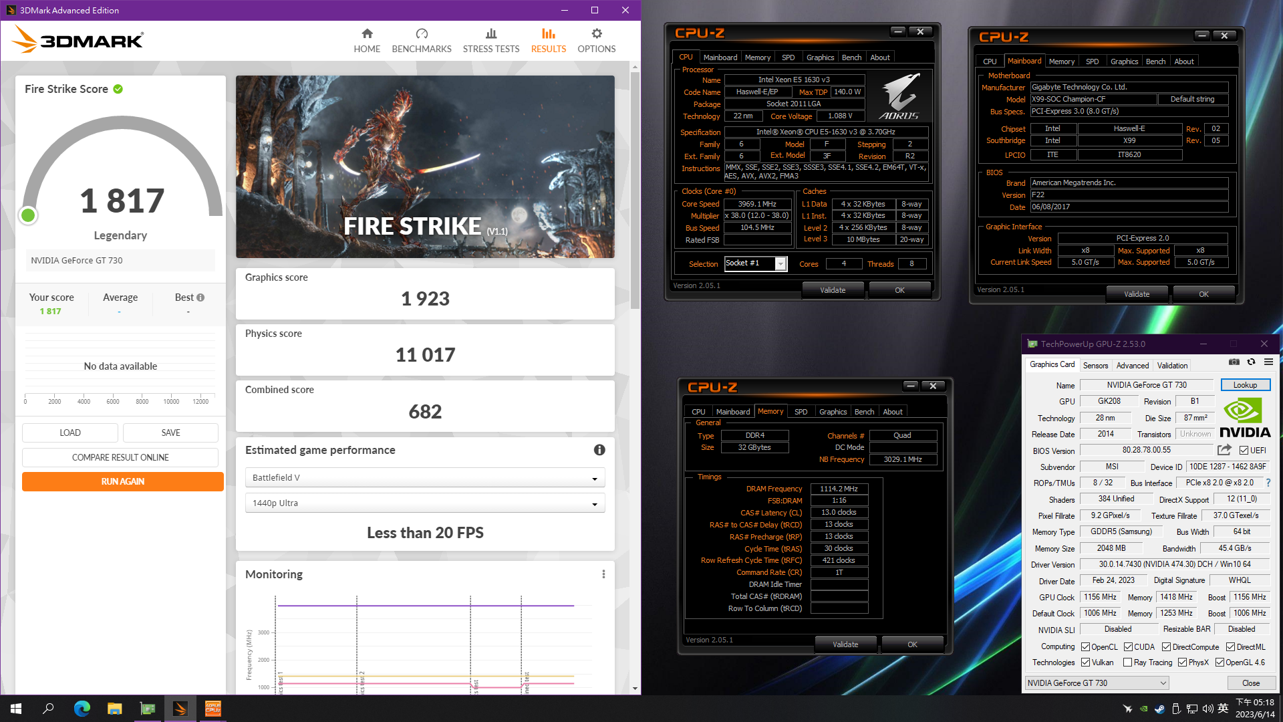This screenshot has width=1283, height=722.
Task: Click Close button in GPU-Z
Action: 1251,683
